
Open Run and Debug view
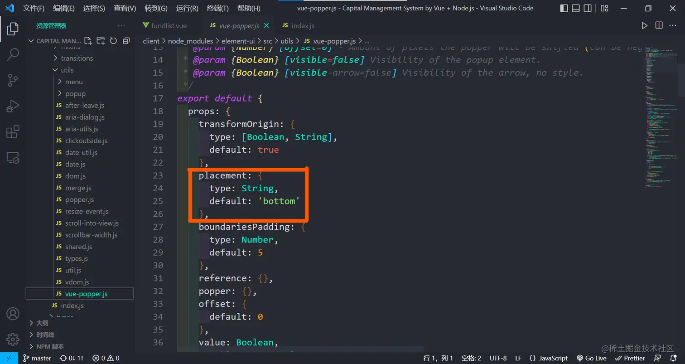[13, 106]
